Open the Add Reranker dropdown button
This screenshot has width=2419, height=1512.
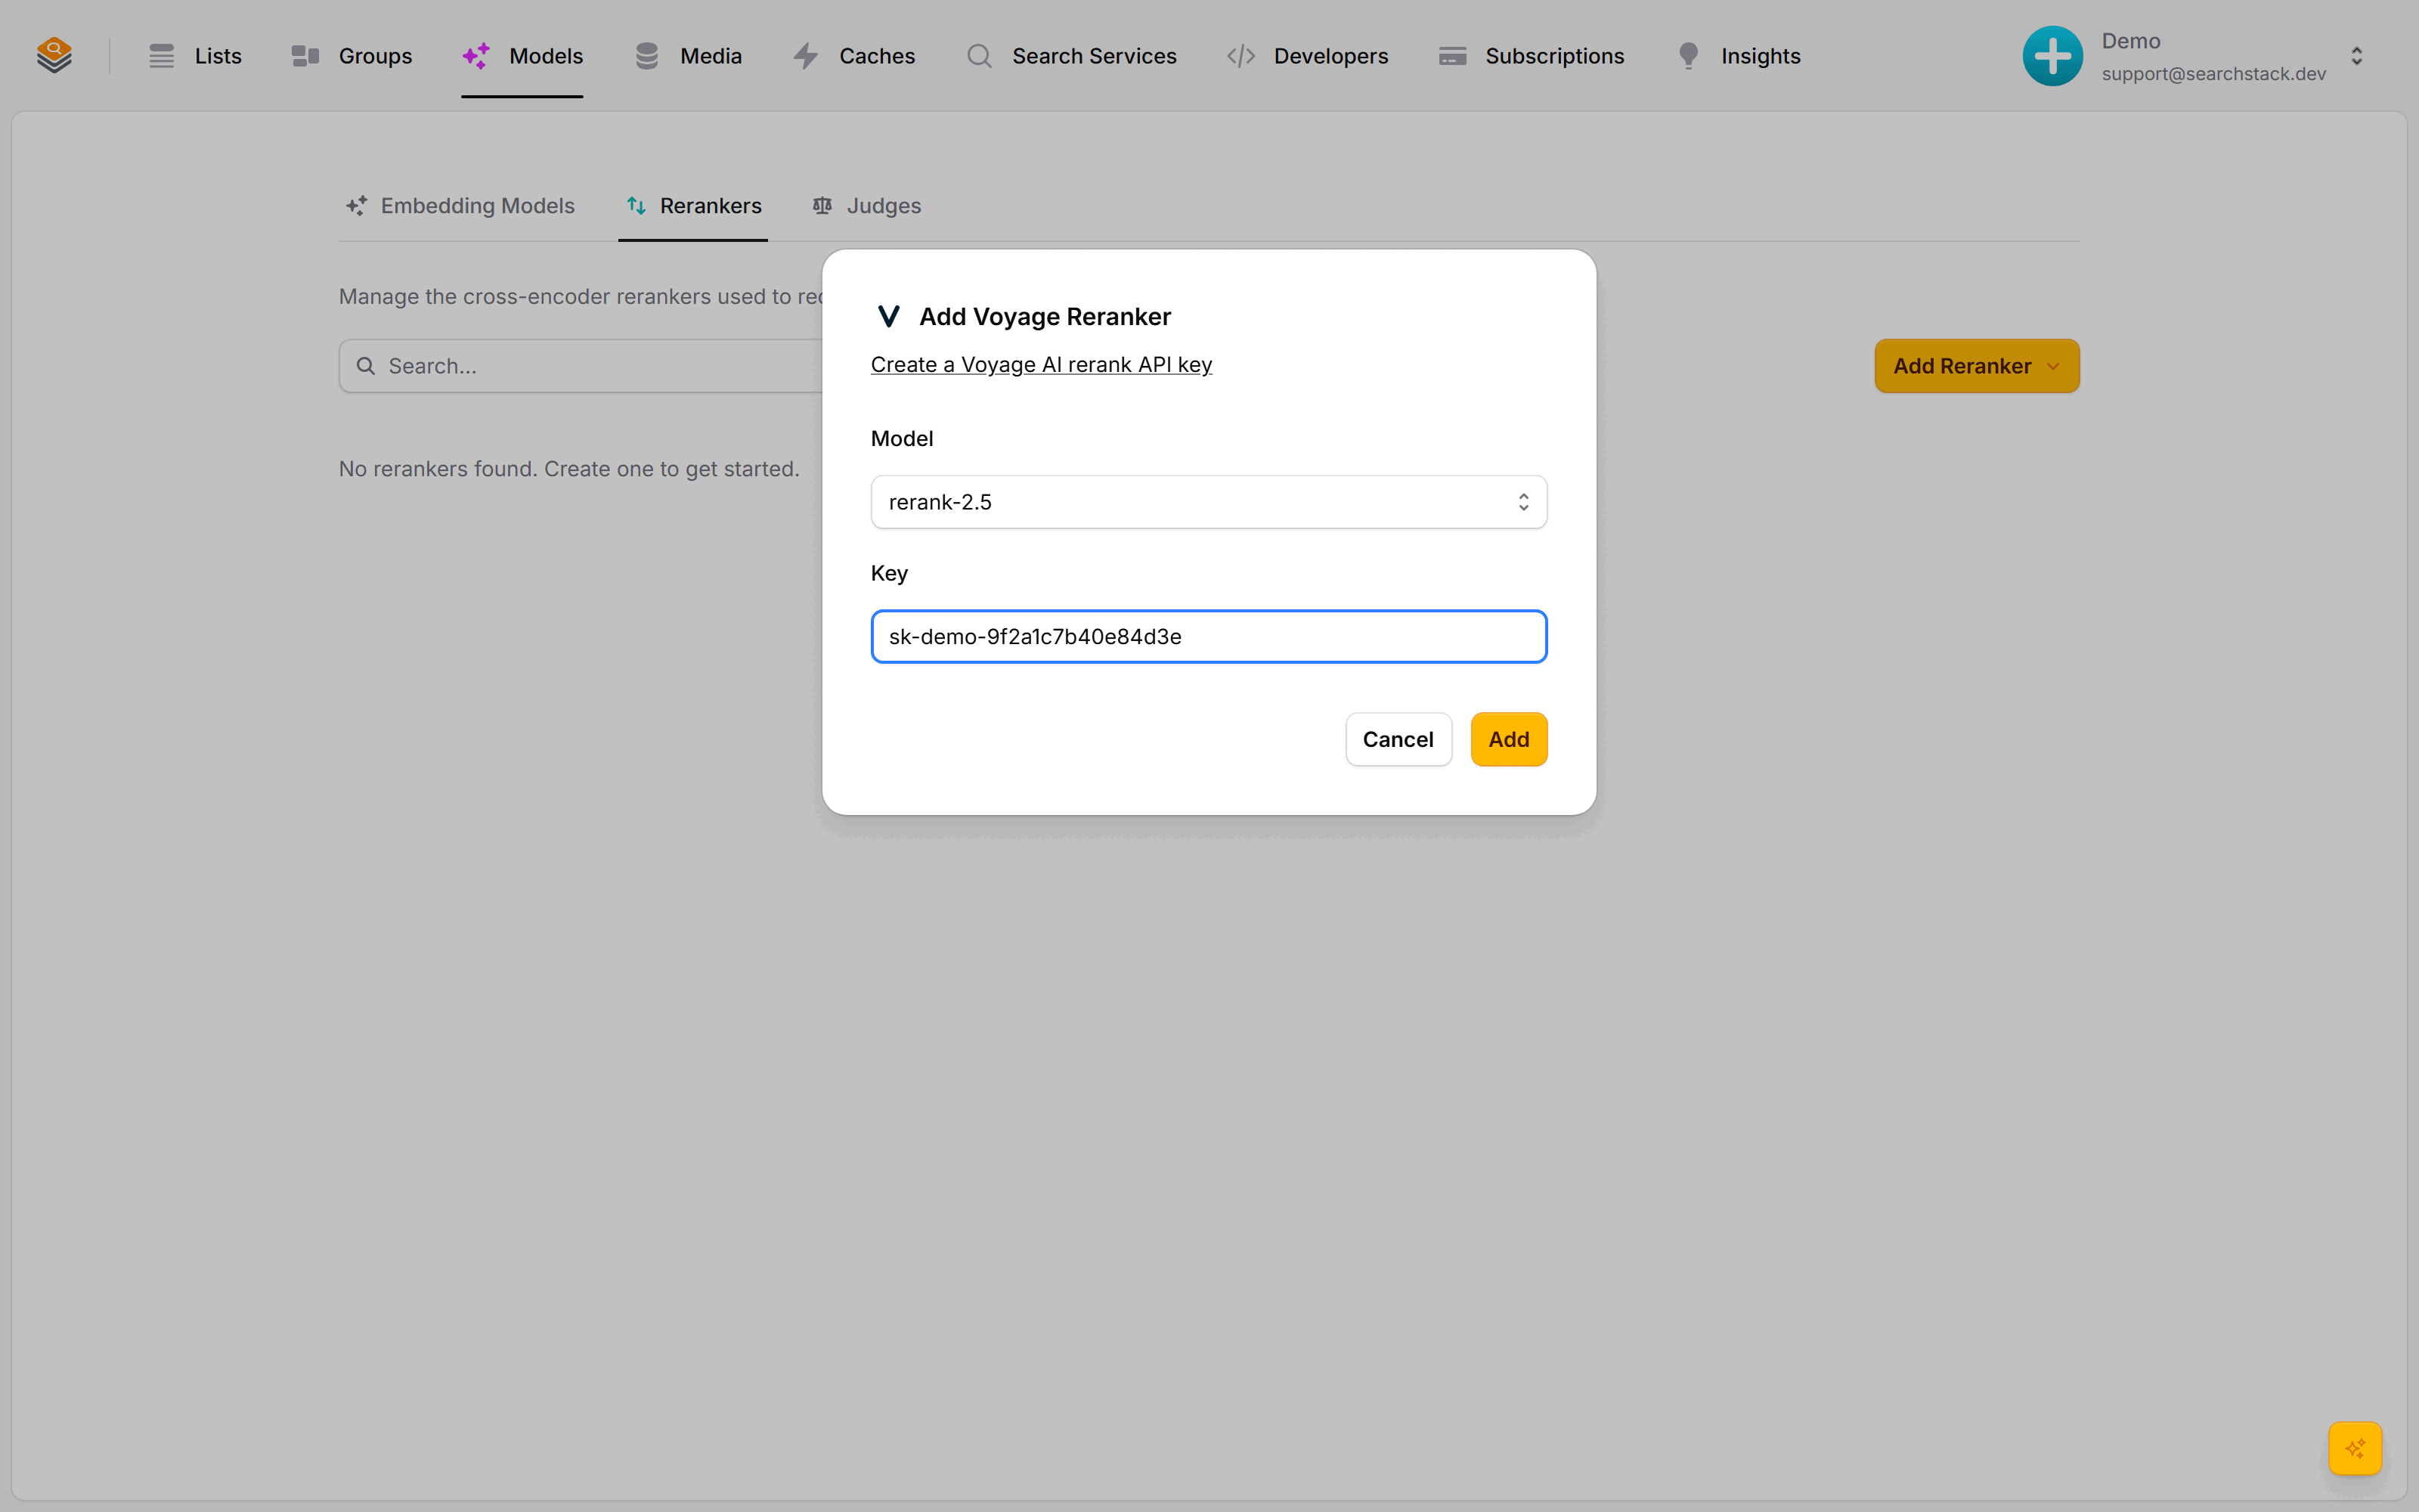coord(1976,366)
